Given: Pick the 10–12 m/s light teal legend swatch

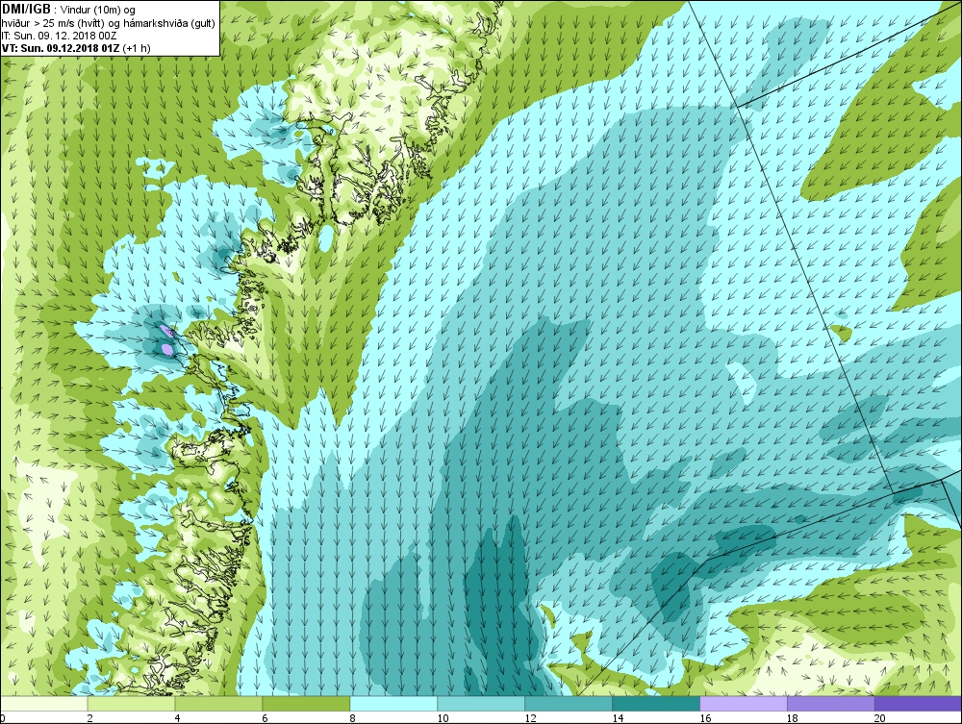Looking at the screenshot, I should pyautogui.click(x=481, y=703).
